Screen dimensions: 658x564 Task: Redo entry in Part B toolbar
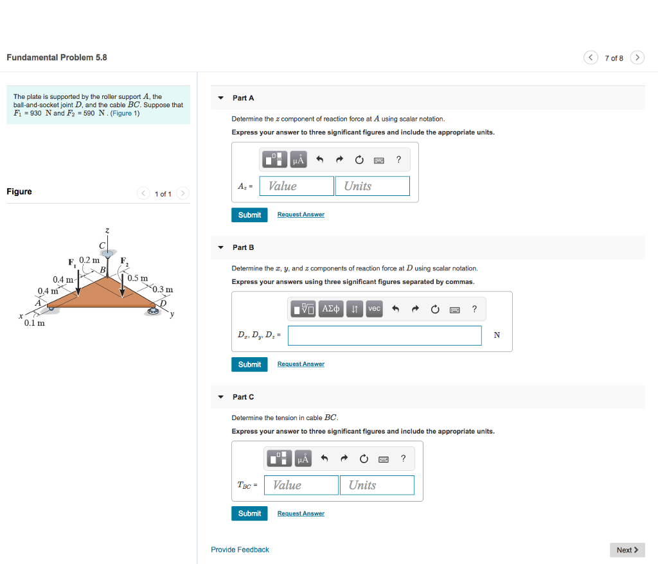click(415, 309)
